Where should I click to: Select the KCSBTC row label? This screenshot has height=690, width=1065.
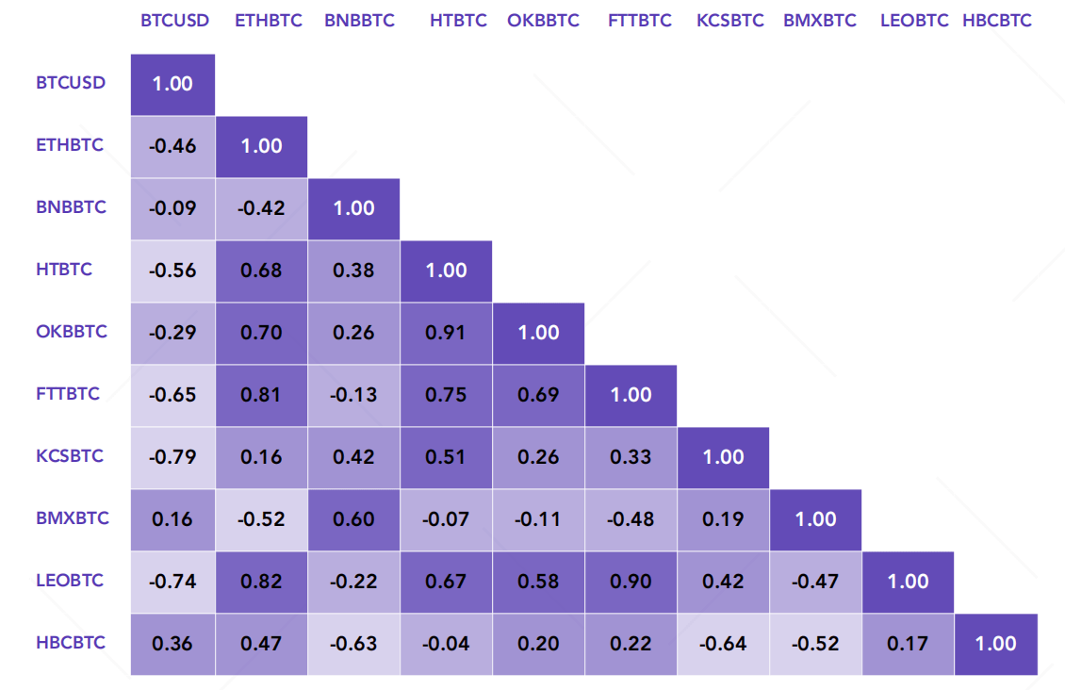pos(70,455)
